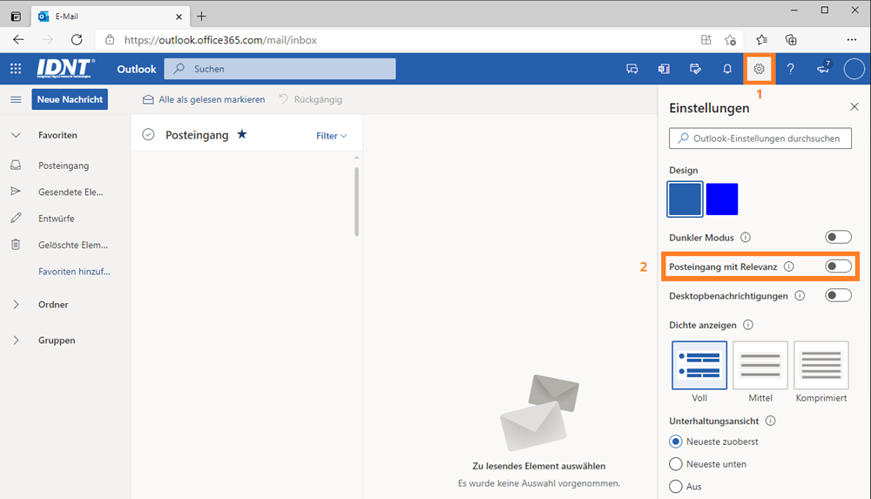The width and height of the screenshot is (871, 499).
Task: Collapse the Favoriten section
Action: 16,135
